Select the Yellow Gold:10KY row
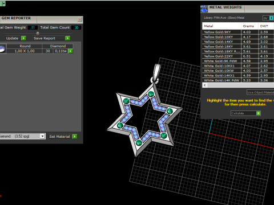The image size is (274, 205). [238, 37]
